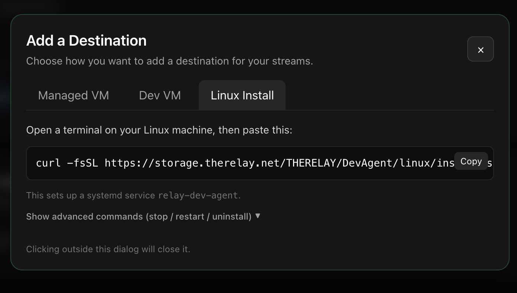Click the Add a Destination heading
The height and width of the screenshot is (293, 517).
[x=86, y=40]
